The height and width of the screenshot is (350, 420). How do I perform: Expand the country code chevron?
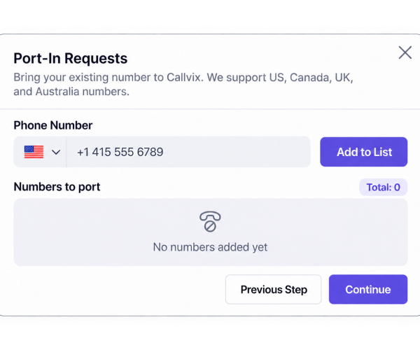point(56,152)
